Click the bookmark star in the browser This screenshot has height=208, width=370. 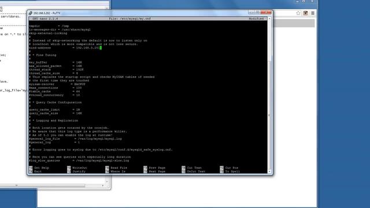tap(298, 13)
